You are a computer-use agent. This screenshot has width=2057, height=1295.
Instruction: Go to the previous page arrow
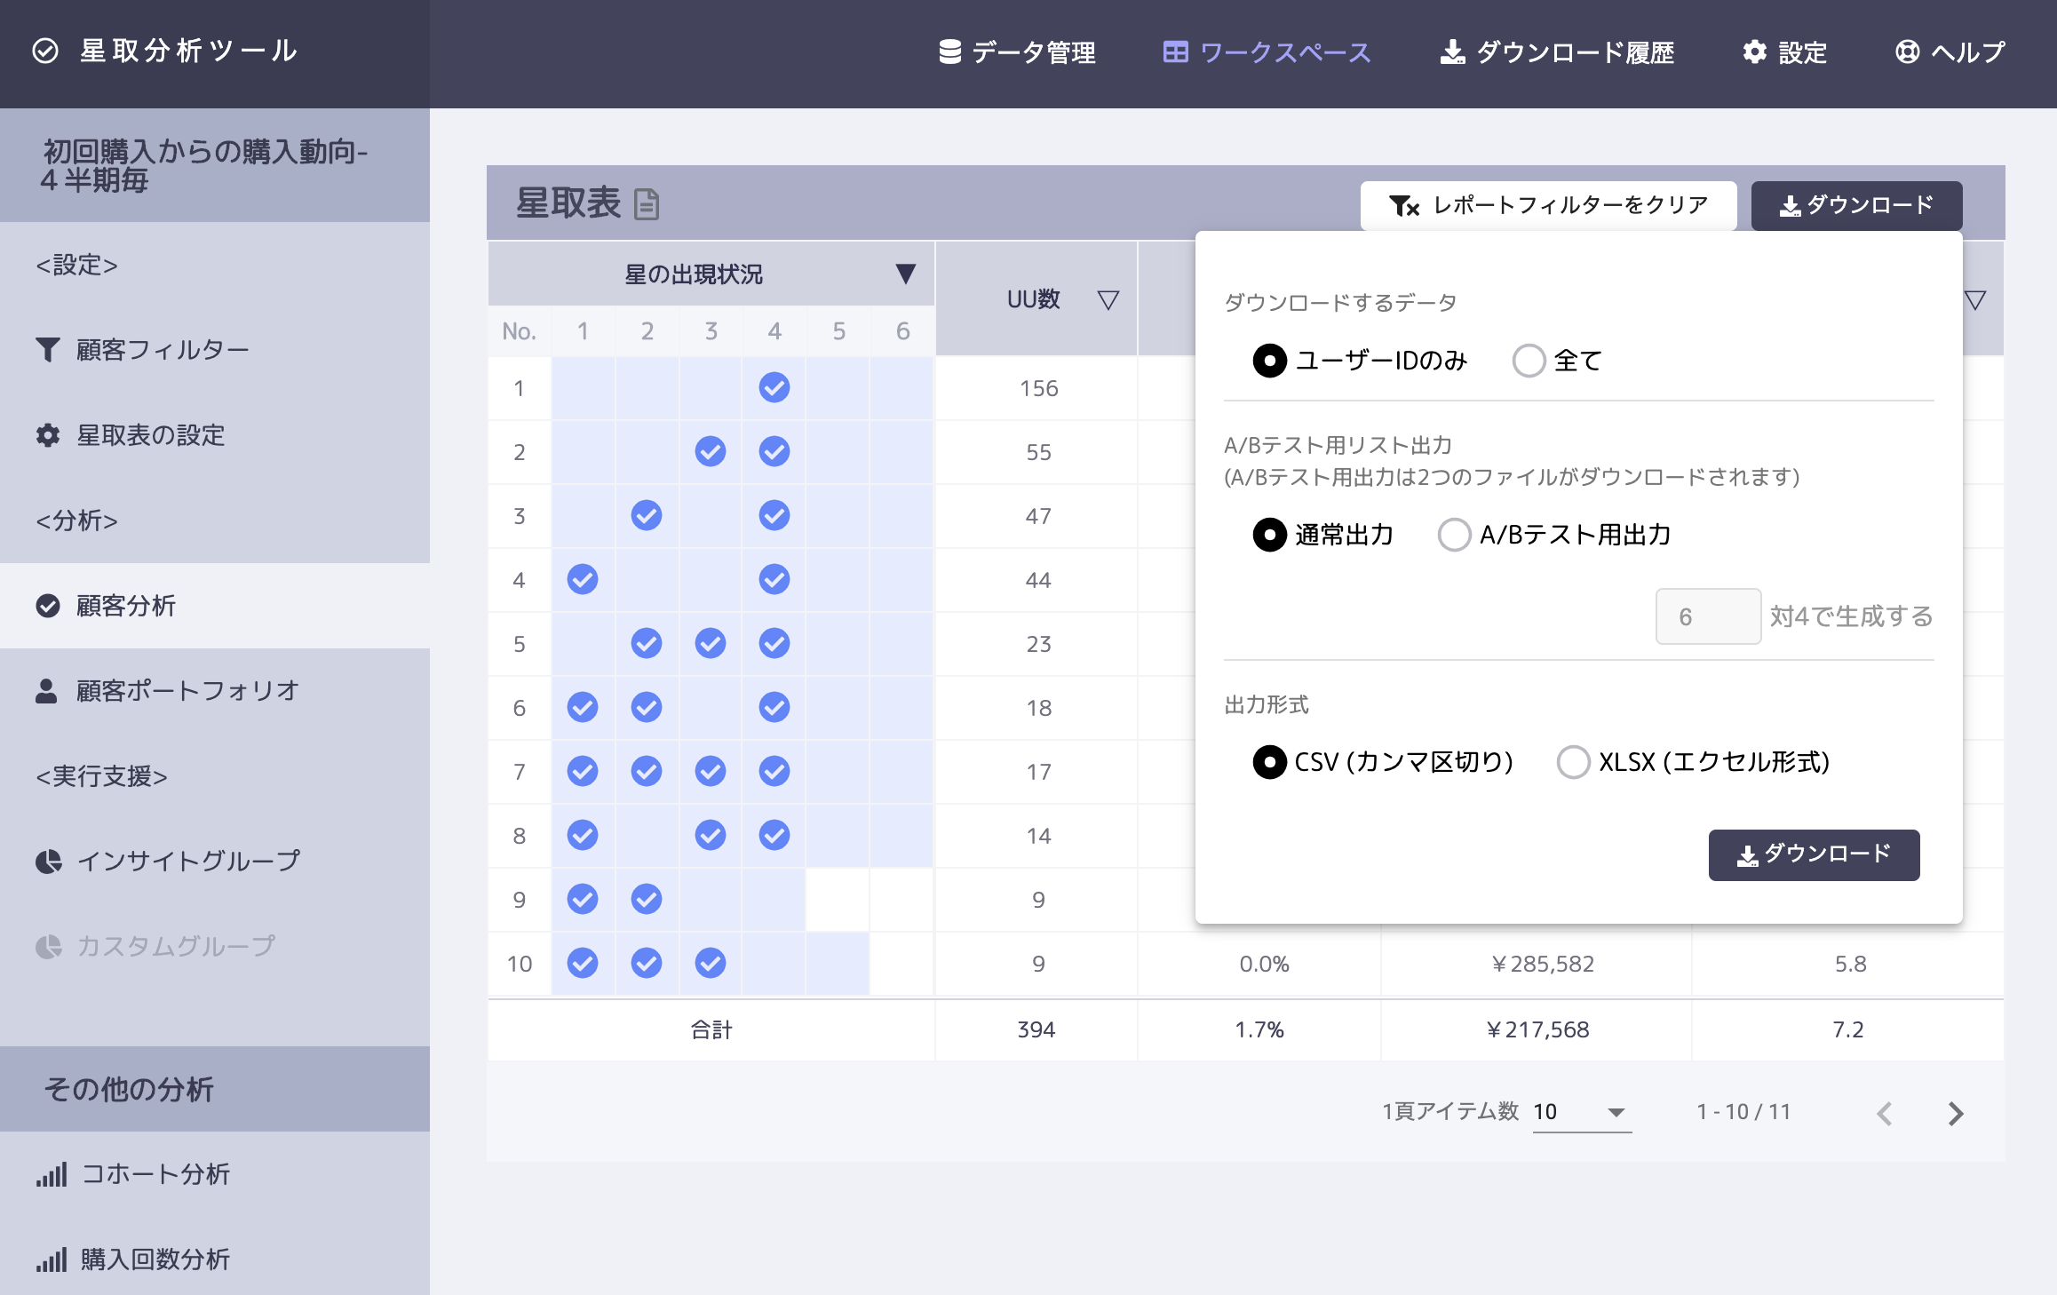(1886, 1113)
